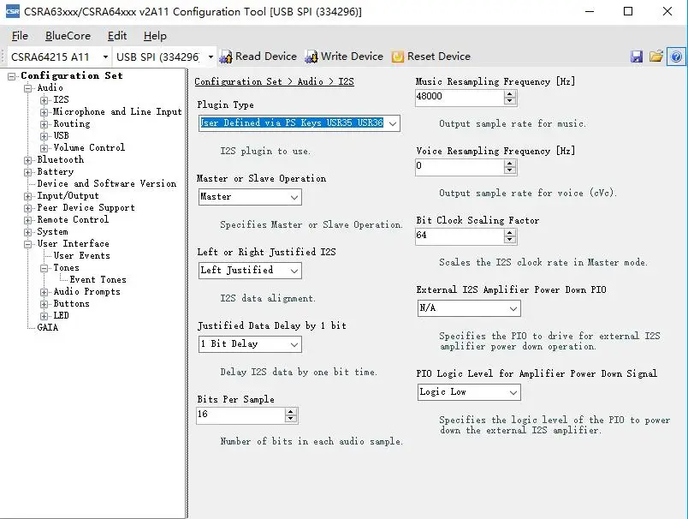This screenshot has width=688, height=519.
Task: Click the Reset Device toolbar button
Action: point(431,57)
